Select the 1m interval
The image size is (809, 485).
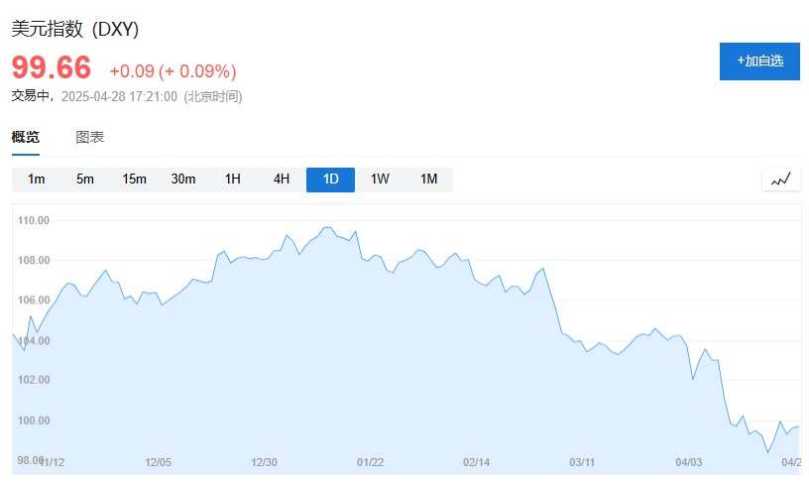pyautogui.click(x=37, y=180)
